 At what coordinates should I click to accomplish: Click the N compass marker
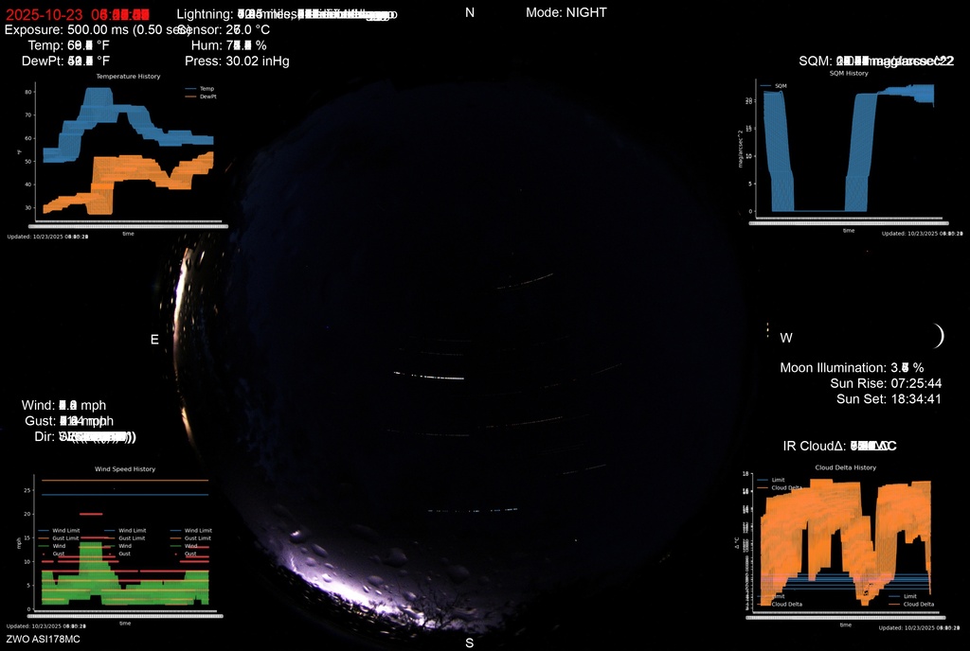pyautogui.click(x=470, y=12)
